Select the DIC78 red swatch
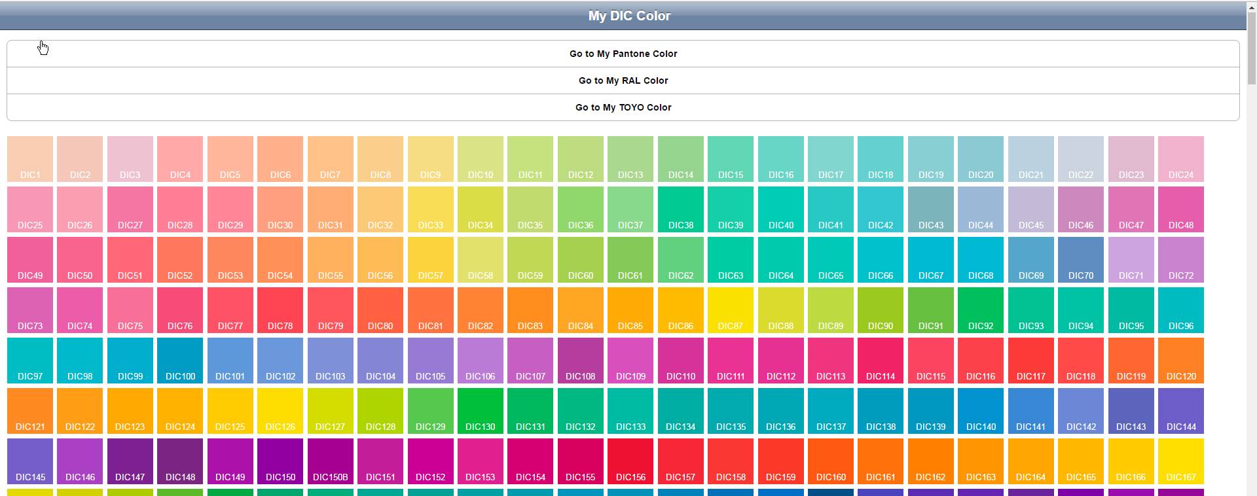1257x496 pixels. (x=280, y=310)
